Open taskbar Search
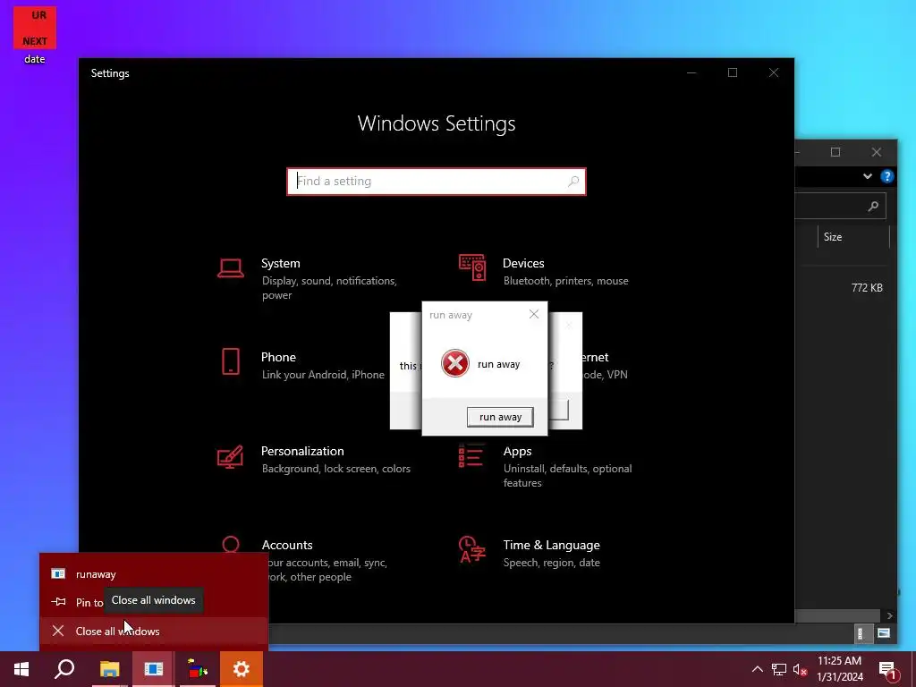The image size is (916, 687). [x=64, y=669]
